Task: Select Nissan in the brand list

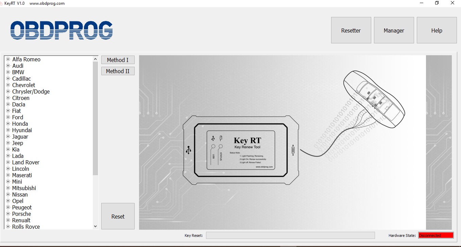Action: click(x=20, y=194)
